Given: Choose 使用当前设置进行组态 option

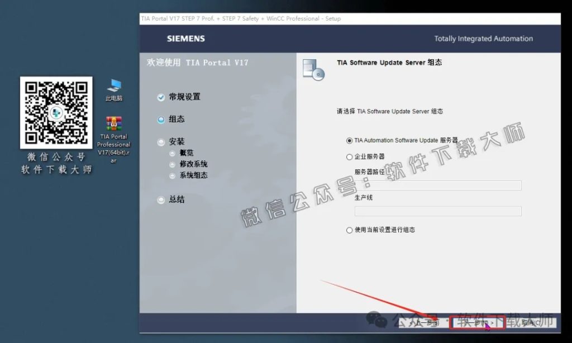Looking at the screenshot, I should tap(350, 230).
